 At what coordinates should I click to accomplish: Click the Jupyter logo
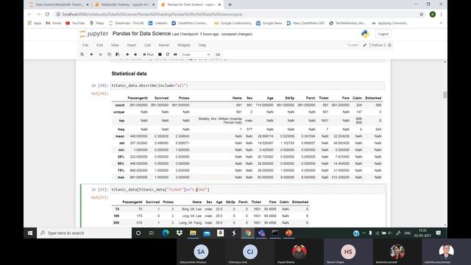[x=93, y=34]
